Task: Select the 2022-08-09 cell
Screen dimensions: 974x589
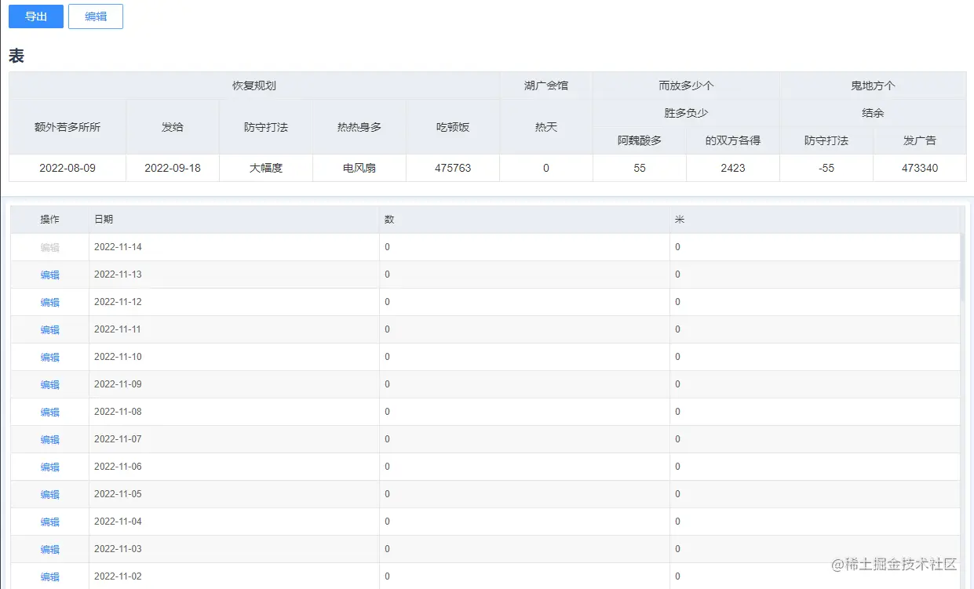Action: pos(67,168)
